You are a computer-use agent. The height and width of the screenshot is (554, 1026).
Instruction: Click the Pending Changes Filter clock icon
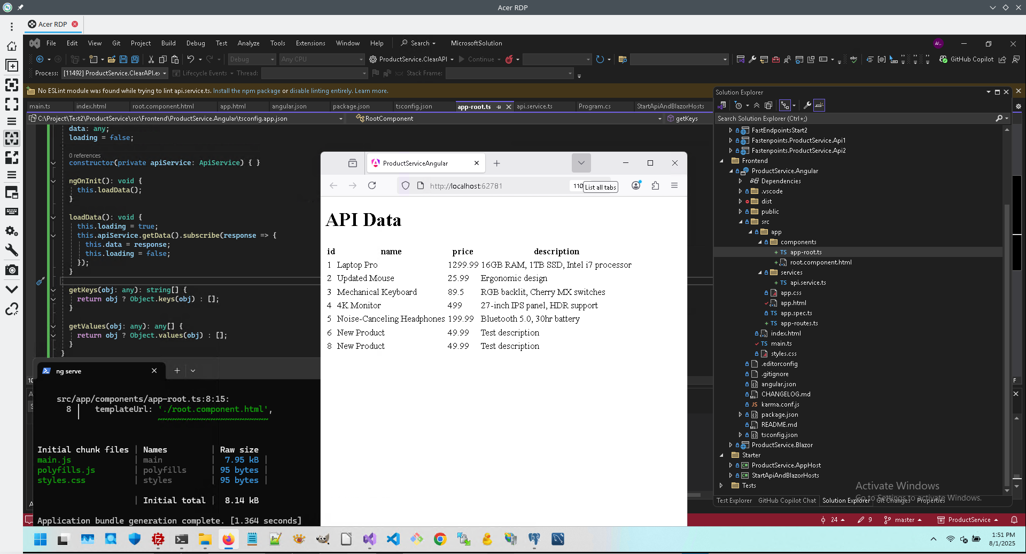[x=739, y=105]
